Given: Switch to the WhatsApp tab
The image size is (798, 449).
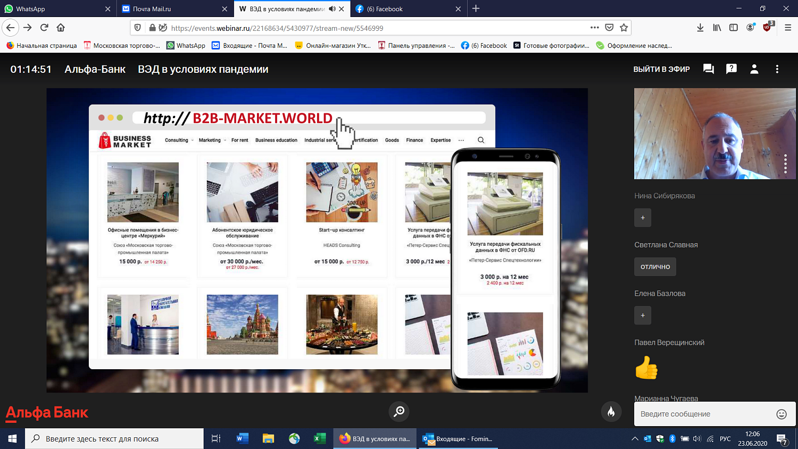Looking at the screenshot, I should pos(57,9).
